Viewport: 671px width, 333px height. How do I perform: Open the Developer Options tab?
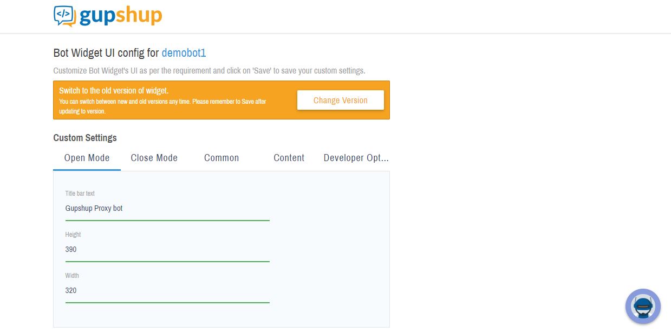(x=356, y=158)
